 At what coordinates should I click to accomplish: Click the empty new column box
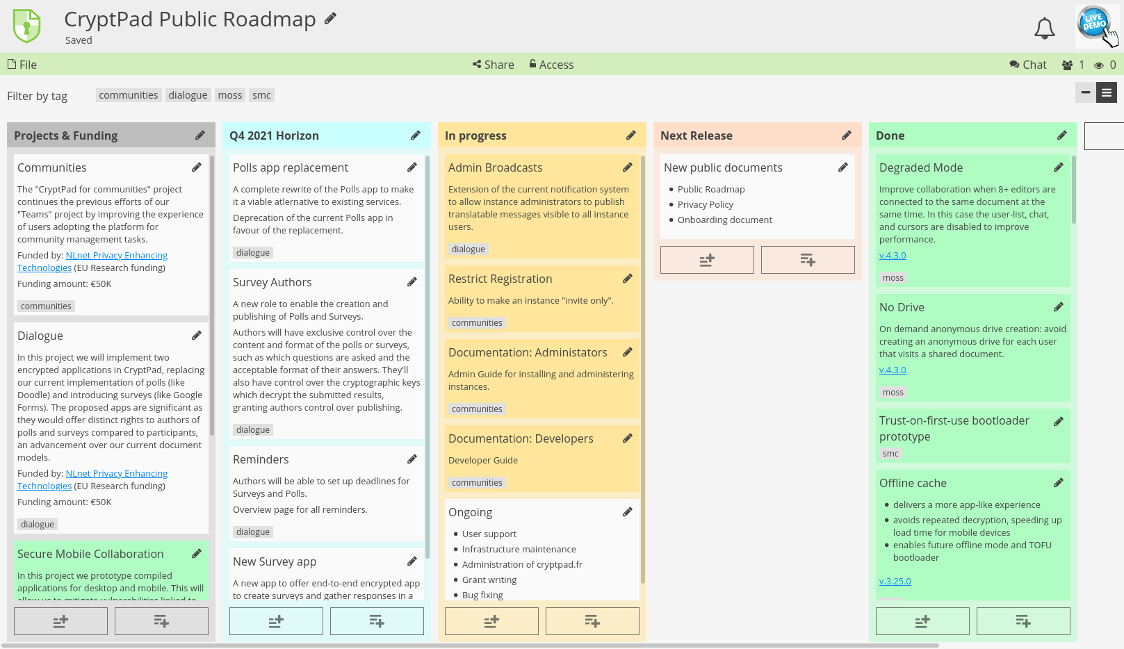coord(1105,136)
